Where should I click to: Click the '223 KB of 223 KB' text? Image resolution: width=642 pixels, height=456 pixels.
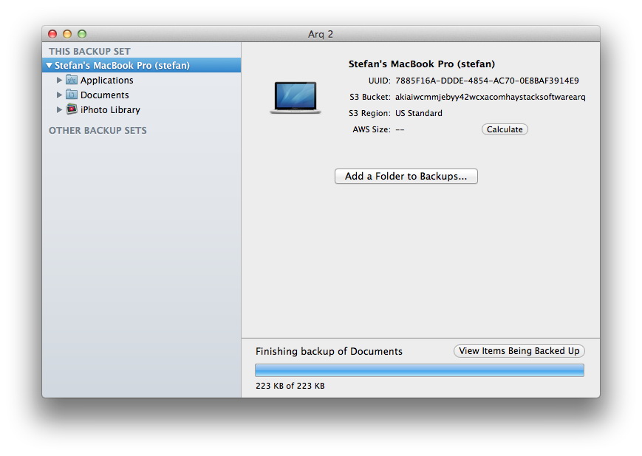[290, 386]
